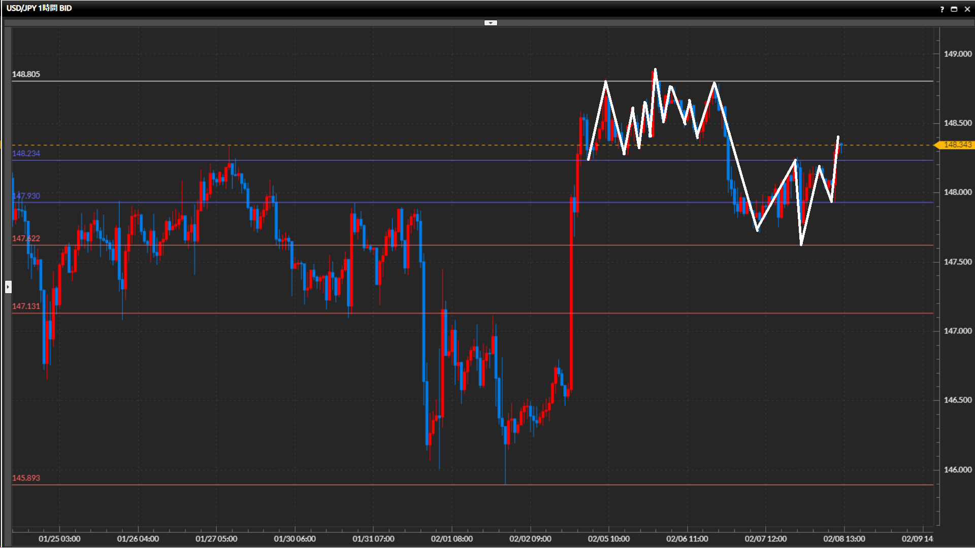Click the 02/01 08:00 time axis label

click(x=451, y=539)
